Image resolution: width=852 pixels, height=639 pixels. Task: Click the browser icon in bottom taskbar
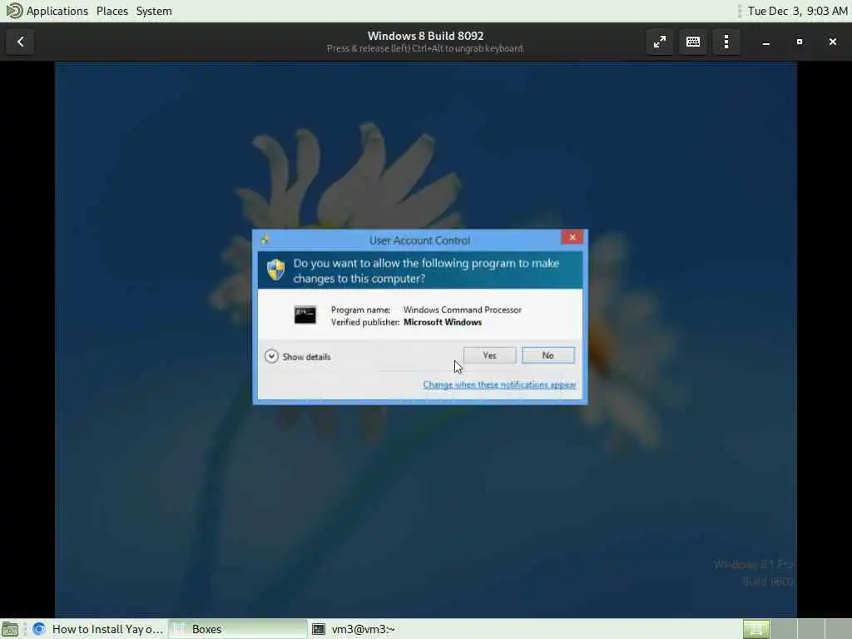point(38,629)
